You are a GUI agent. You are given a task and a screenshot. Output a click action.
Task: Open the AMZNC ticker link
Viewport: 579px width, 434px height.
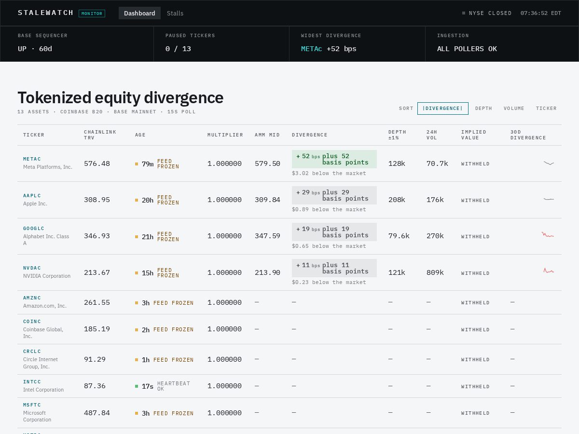tap(32, 298)
